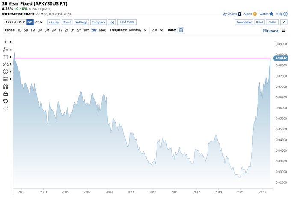Screen dimensions: 291x199
Task: Open the 20Y period dropdown
Action: [x=157, y=30]
